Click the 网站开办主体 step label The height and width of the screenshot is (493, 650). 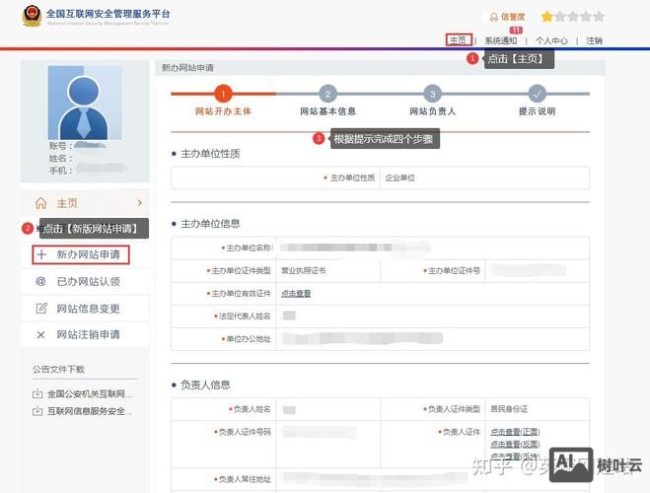click(223, 111)
